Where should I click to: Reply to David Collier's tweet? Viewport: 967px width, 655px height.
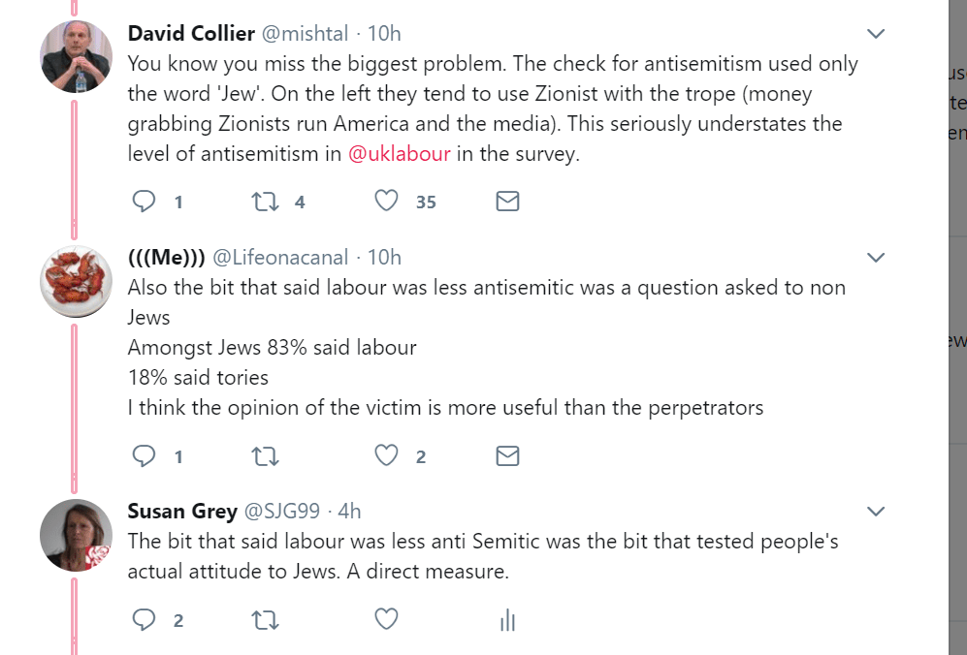(x=145, y=202)
